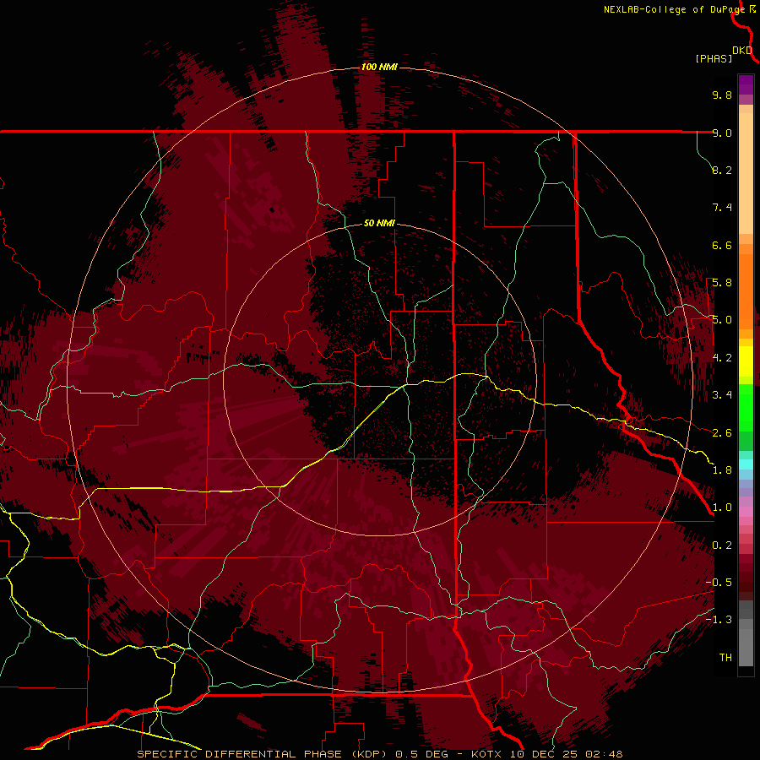Click the yellow segment of color bar
This screenshot has width=760, height=760.
(x=746, y=361)
